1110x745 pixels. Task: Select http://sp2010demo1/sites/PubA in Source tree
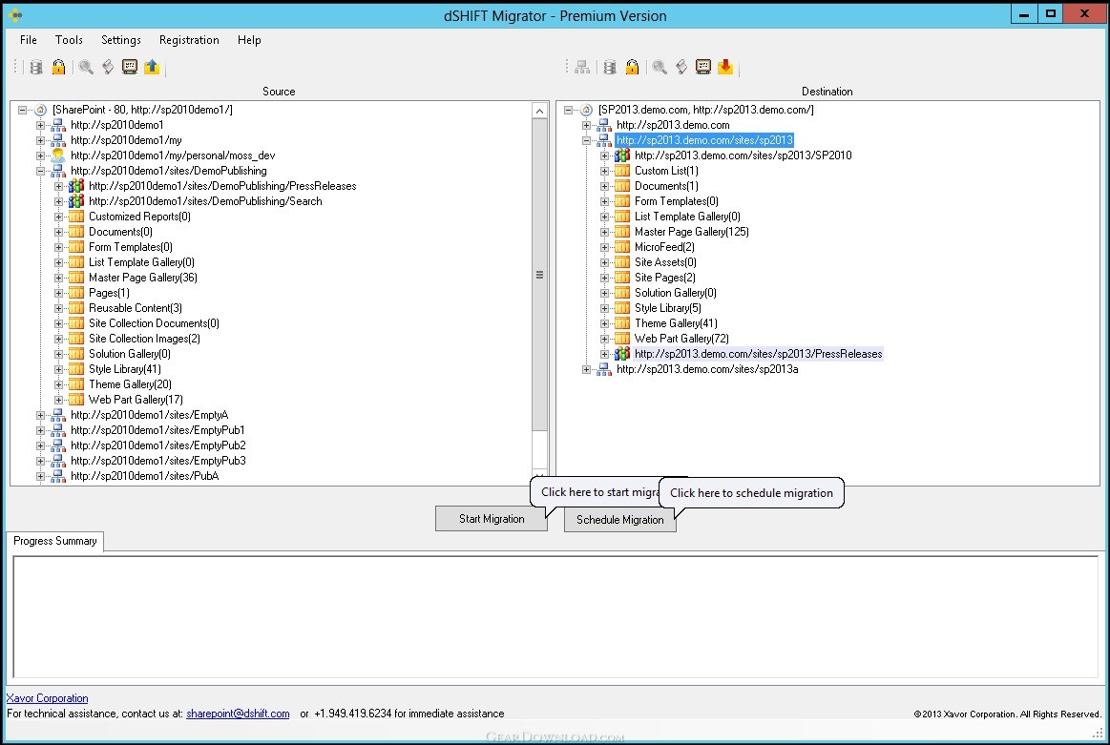(144, 476)
